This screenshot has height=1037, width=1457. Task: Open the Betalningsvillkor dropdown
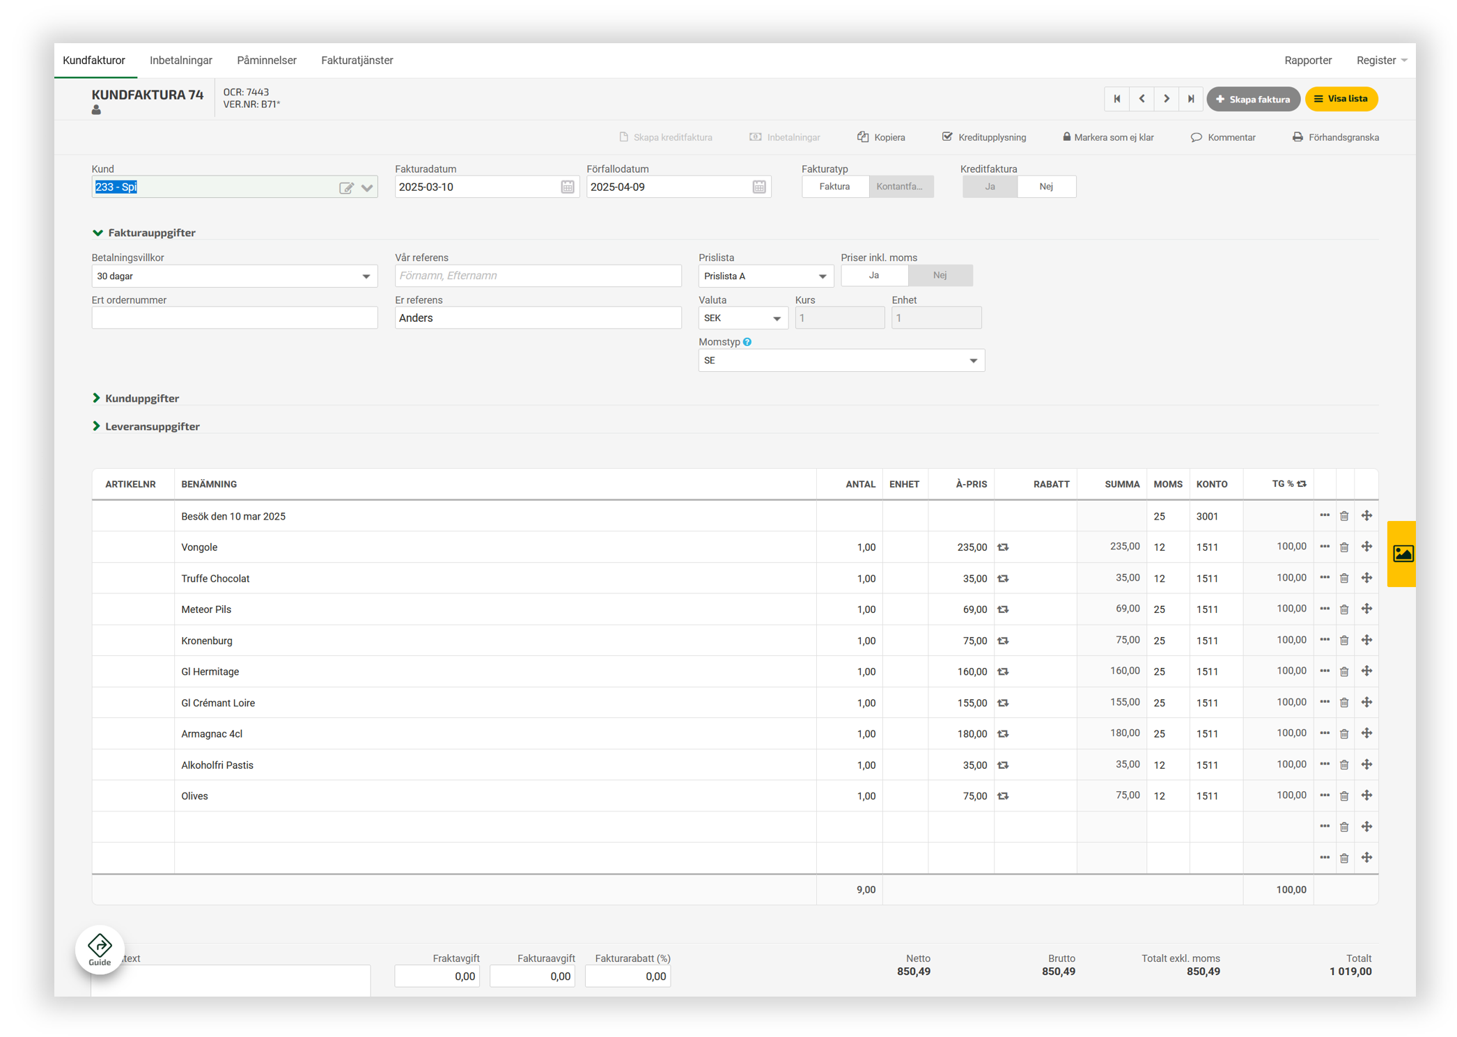234,276
